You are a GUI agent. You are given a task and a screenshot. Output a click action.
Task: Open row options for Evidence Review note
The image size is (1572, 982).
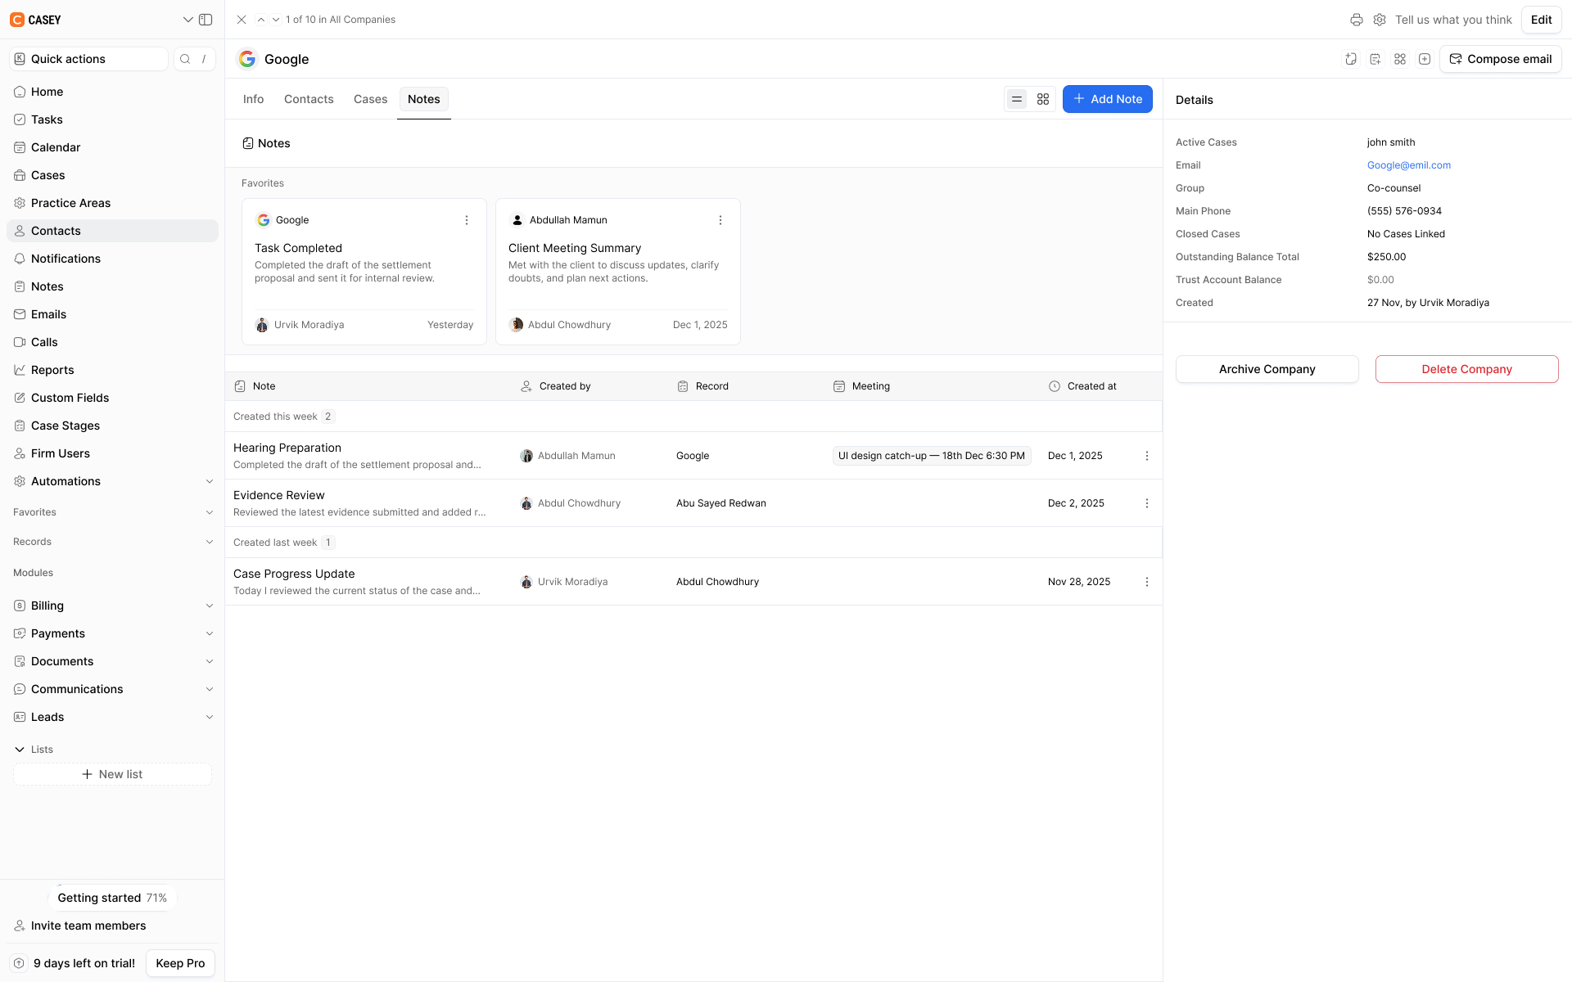tap(1147, 503)
